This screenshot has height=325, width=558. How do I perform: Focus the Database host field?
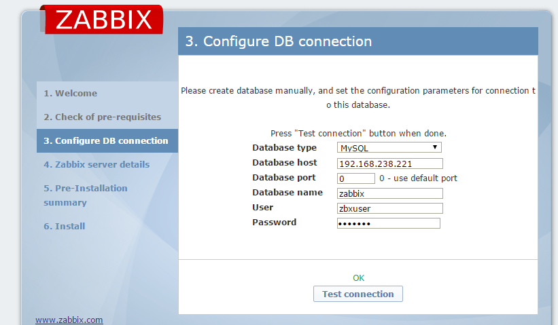(x=389, y=164)
